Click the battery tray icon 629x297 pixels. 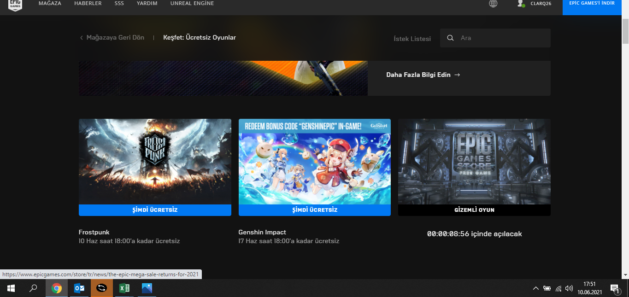[x=547, y=289]
